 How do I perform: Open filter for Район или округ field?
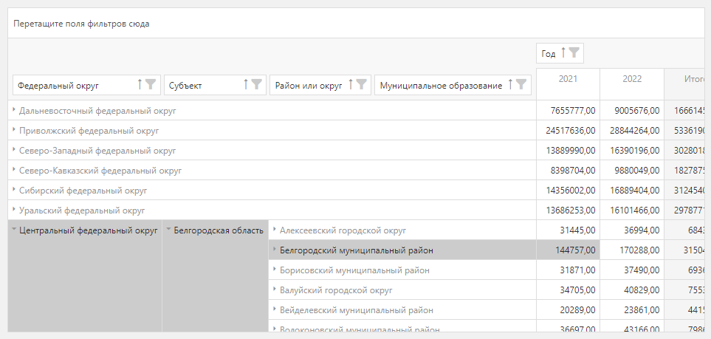361,85
